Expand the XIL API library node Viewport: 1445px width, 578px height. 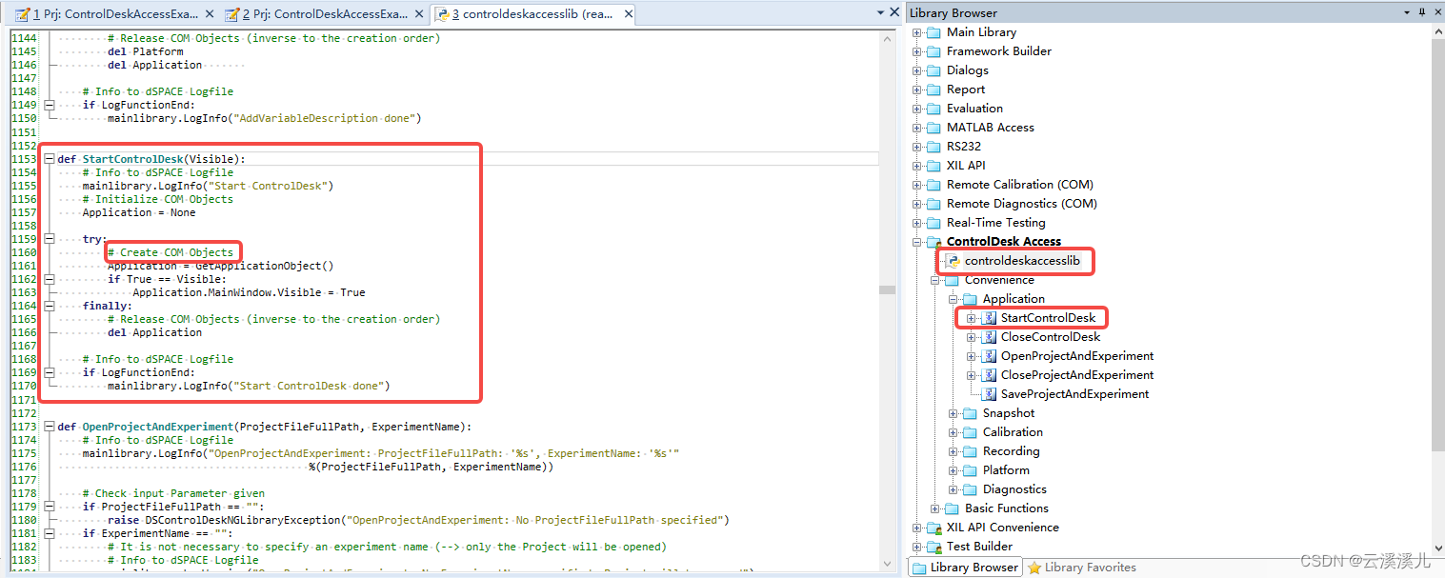(x=917, y=166)
